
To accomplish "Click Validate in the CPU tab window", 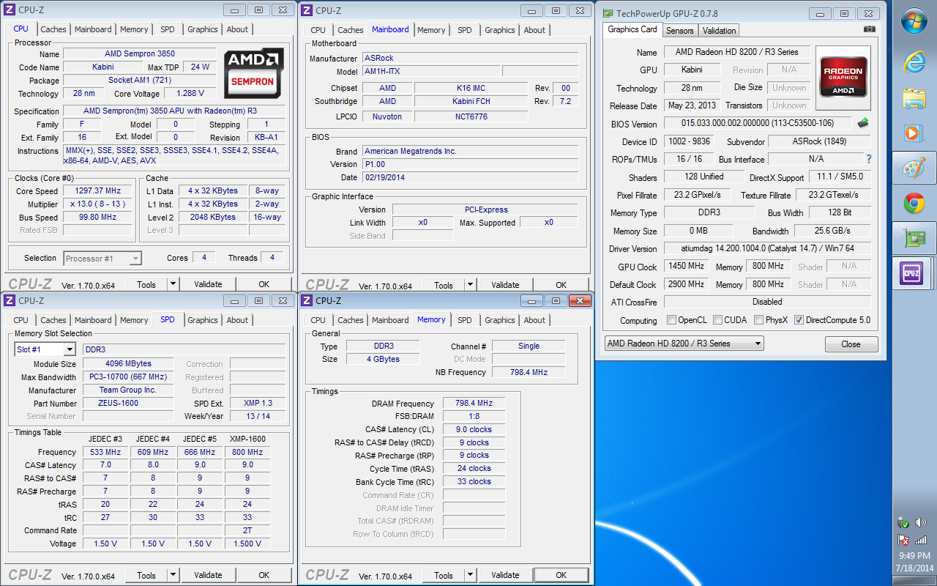I will coord(208,284).
